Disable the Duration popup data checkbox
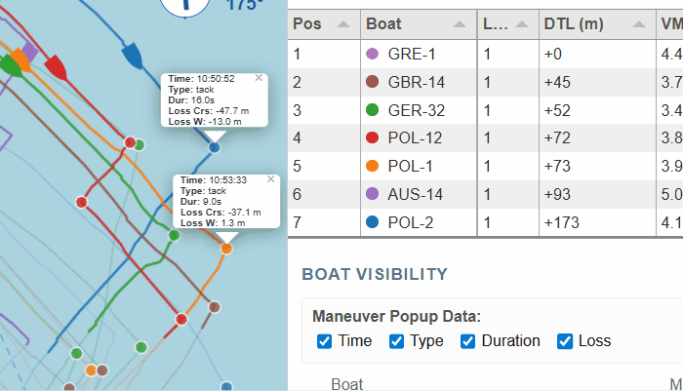This screenshot has height=391, width=683. click(x=468, y=341)
